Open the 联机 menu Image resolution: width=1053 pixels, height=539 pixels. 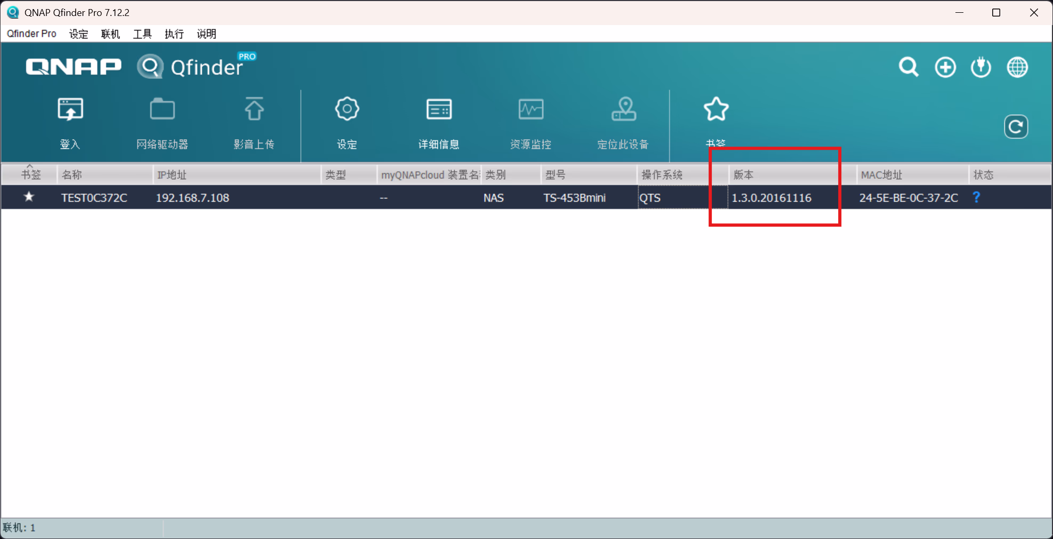110,34
